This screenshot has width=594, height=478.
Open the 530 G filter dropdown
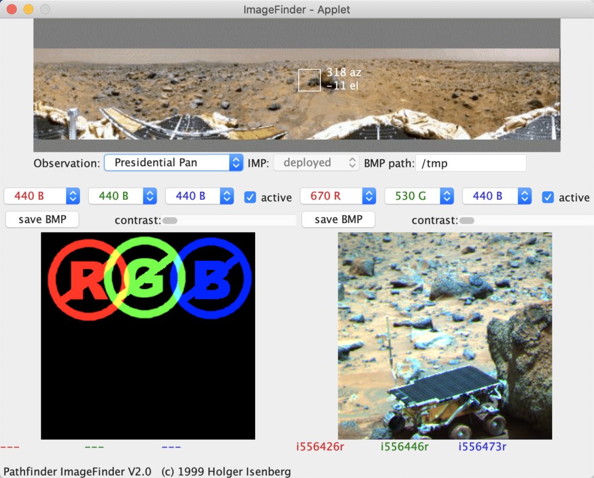pyautogui.click(x=419, y=196)
